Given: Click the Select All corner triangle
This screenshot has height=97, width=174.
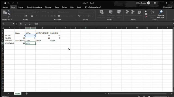Looking at the screenshot, I should [3, 28].
